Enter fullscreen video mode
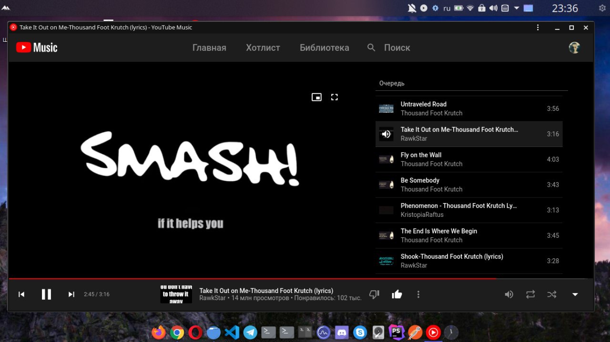This screenshot has height=342, width=610. click(x=335, y=97)
